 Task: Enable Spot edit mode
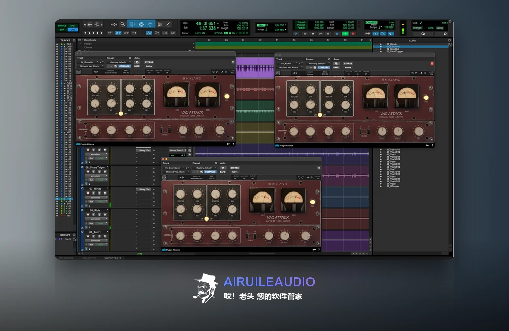point(73,26)
